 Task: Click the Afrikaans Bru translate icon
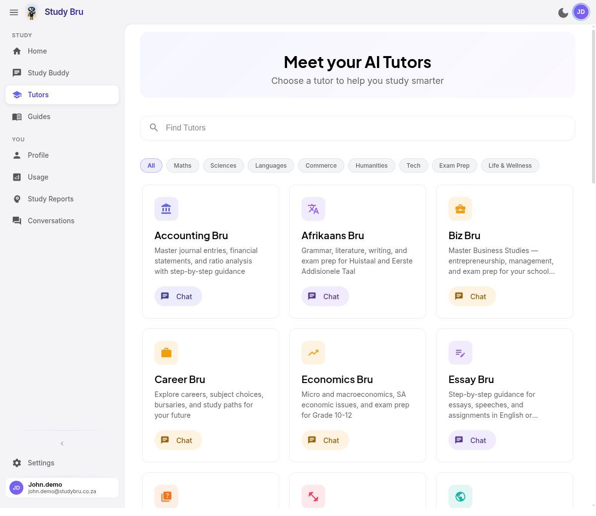click(x=313, y=209)
